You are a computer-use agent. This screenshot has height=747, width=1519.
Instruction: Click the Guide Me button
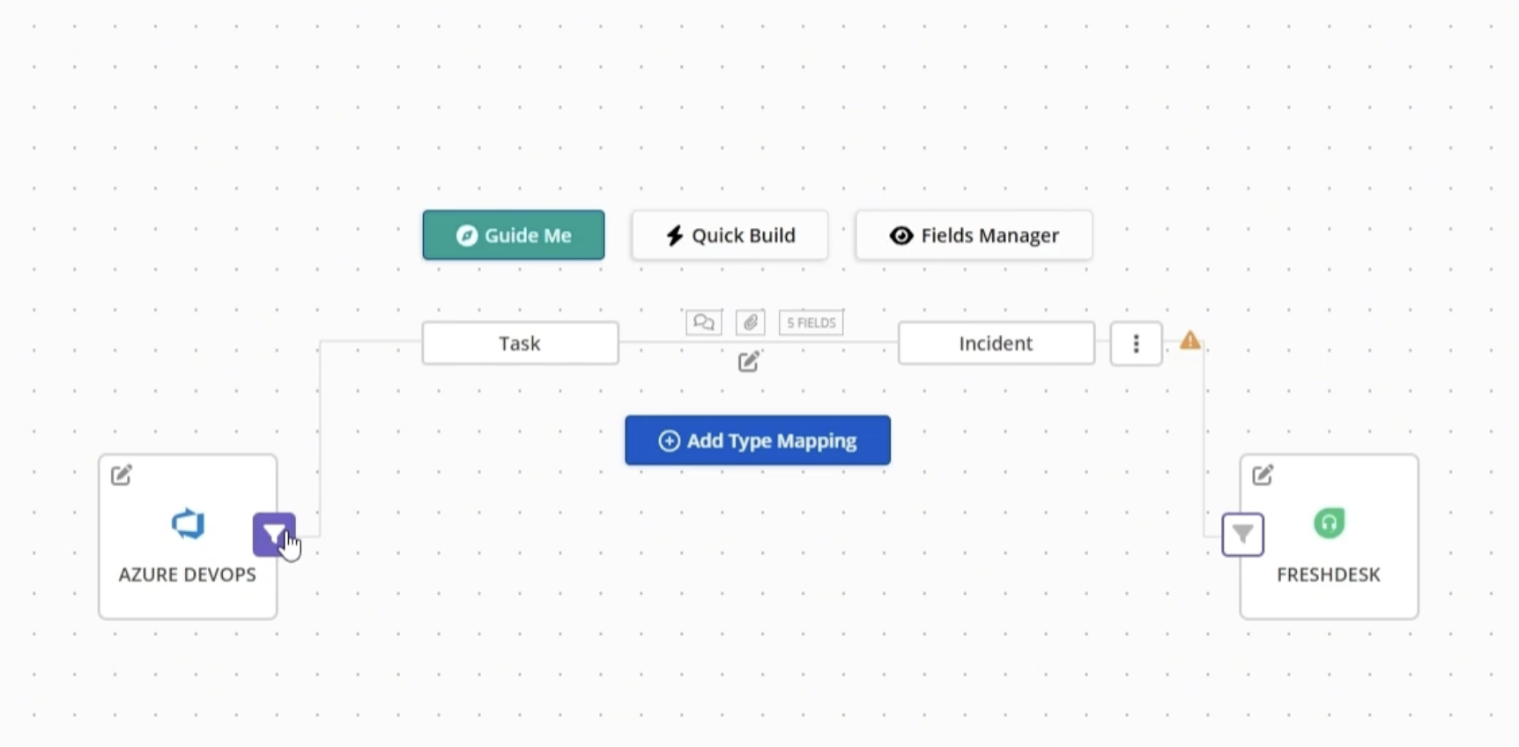[x=514, y=235]
